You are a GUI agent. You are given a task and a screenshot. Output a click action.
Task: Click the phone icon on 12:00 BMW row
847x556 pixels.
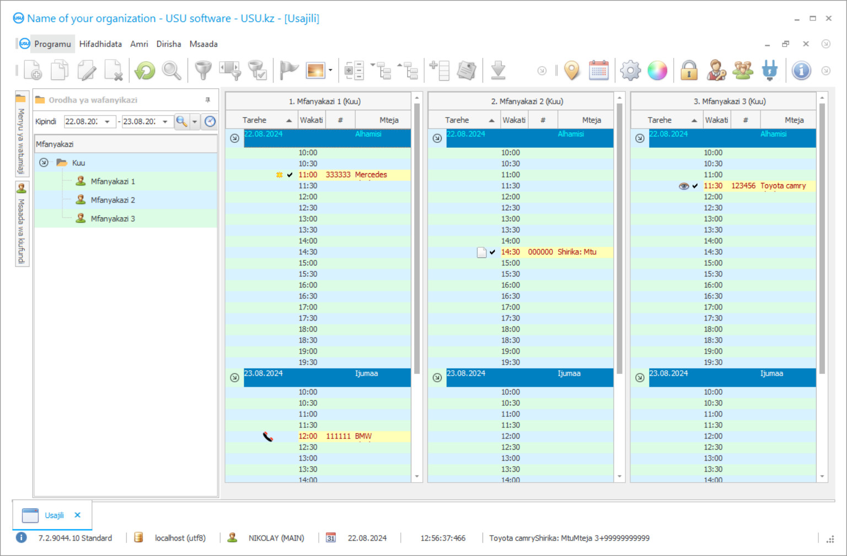click(x=268, y=437)
